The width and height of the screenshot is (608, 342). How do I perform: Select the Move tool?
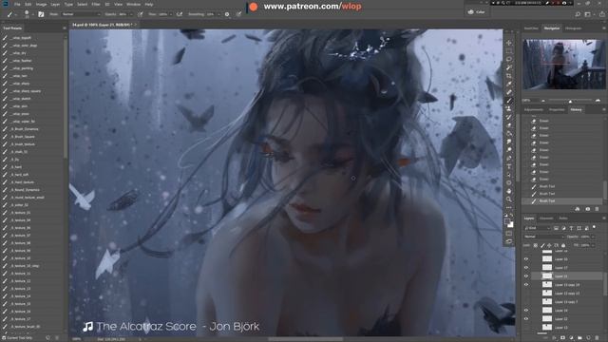tap(509, 43)
